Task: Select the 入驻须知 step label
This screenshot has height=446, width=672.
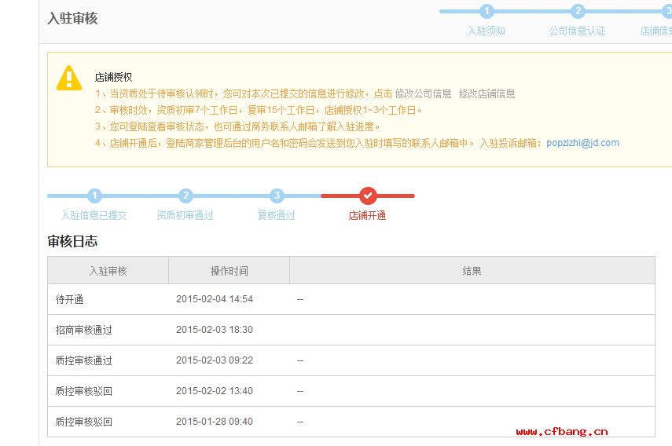Action: 487,31
